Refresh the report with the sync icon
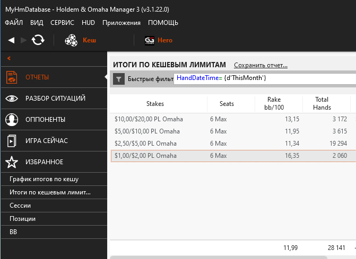The width and height of the screenshot is (356, 259). (x=38, y=40)
